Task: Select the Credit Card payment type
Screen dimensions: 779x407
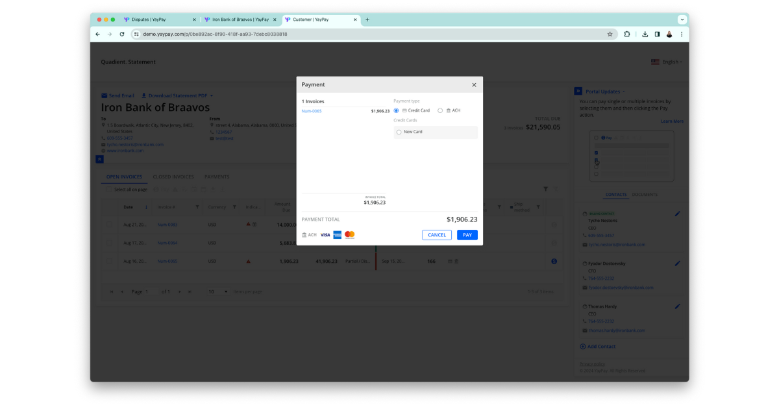Action: click(396, 111)
